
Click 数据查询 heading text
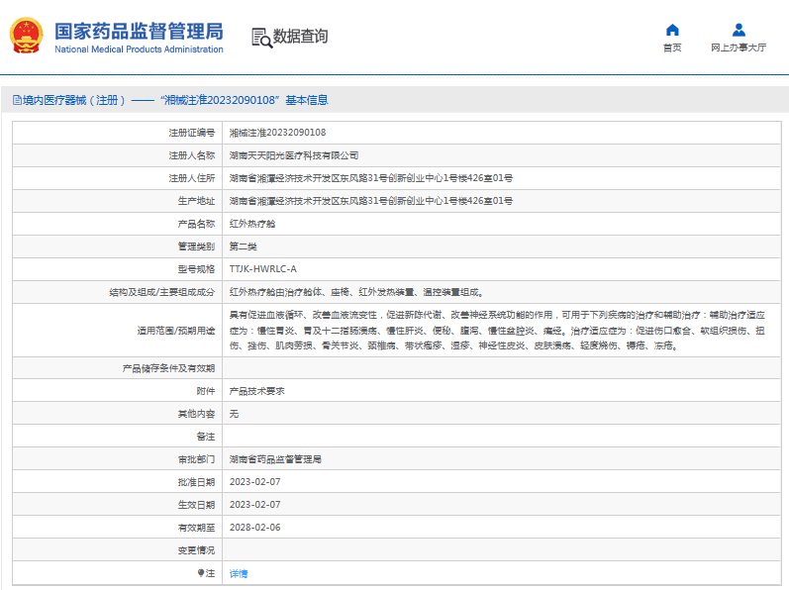pos(300,37)
